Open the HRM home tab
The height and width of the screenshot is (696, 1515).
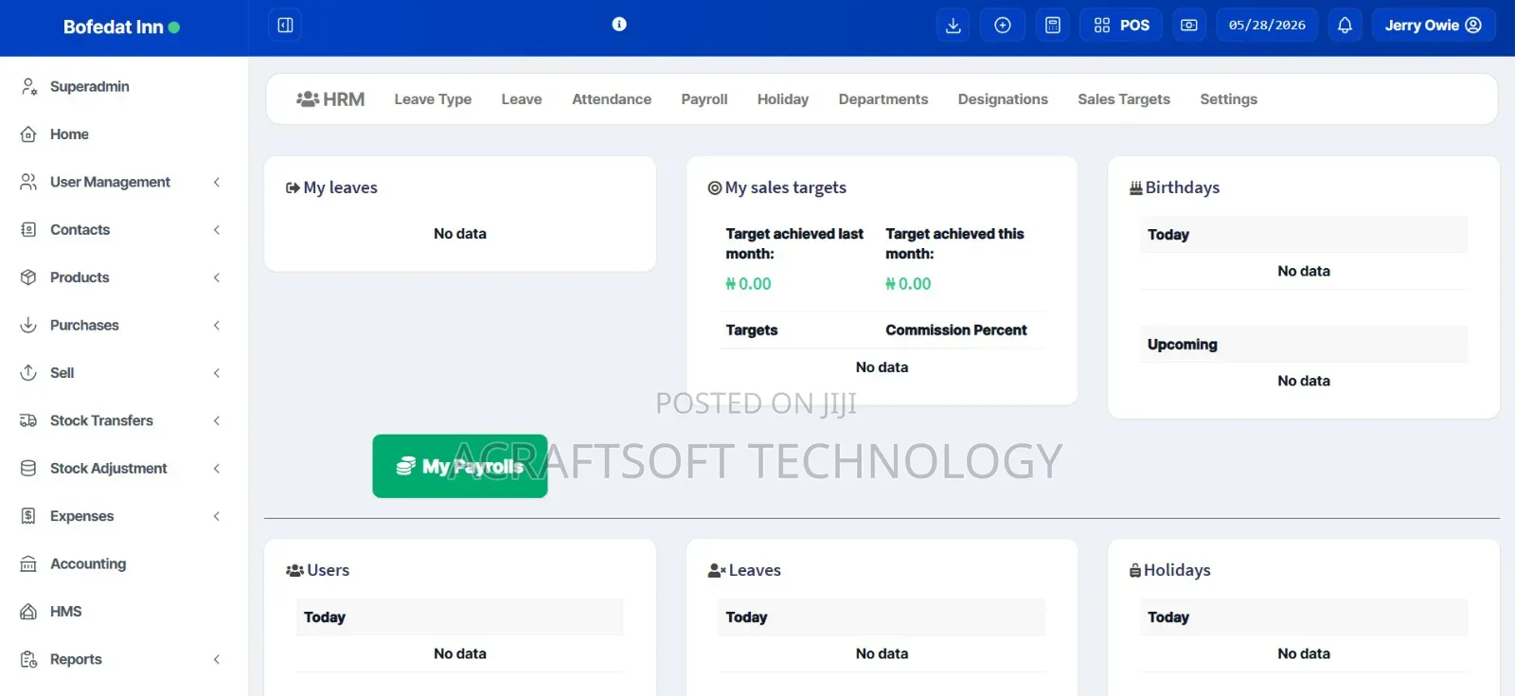tap(330, 99)
